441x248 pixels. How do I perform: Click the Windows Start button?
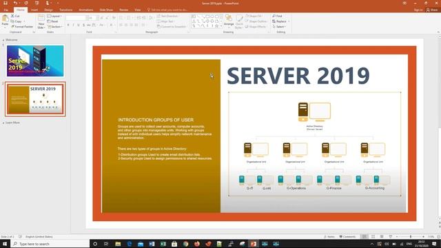coord(5,244)
